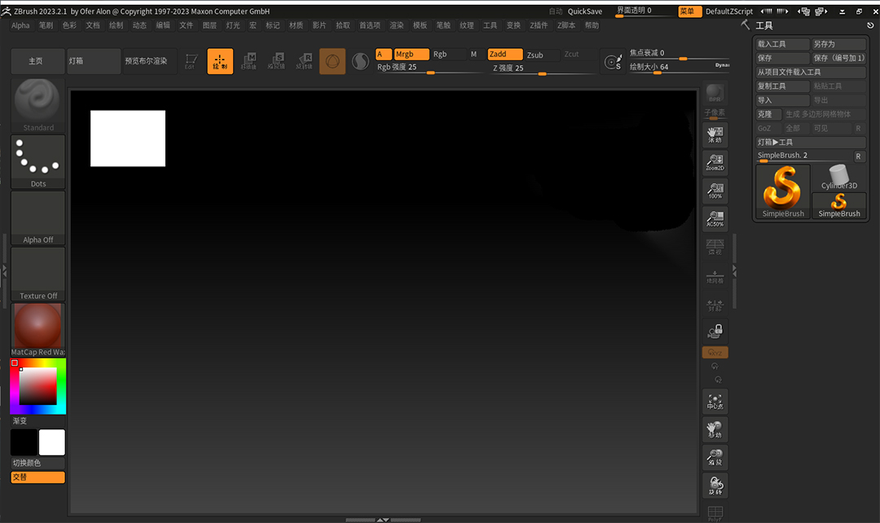Click the Rotate (旋转) view icon
The width and height of the screenshot is (880, 523).
pyautogui.click(x=715, y=486)
